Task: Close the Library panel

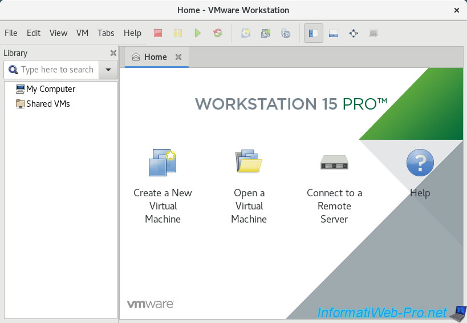Action: [113, 53]
